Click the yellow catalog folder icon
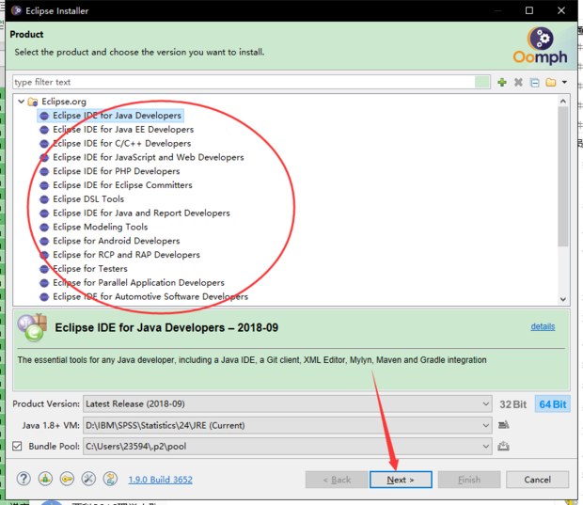 551,83
